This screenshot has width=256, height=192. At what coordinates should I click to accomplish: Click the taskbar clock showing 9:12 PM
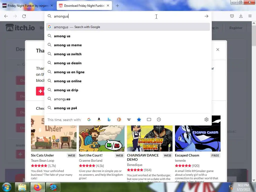[x=243, y=187]
